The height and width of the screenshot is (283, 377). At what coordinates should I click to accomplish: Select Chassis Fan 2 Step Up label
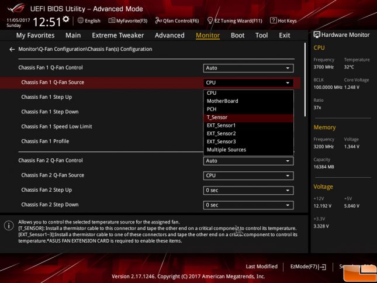(46, 190)
